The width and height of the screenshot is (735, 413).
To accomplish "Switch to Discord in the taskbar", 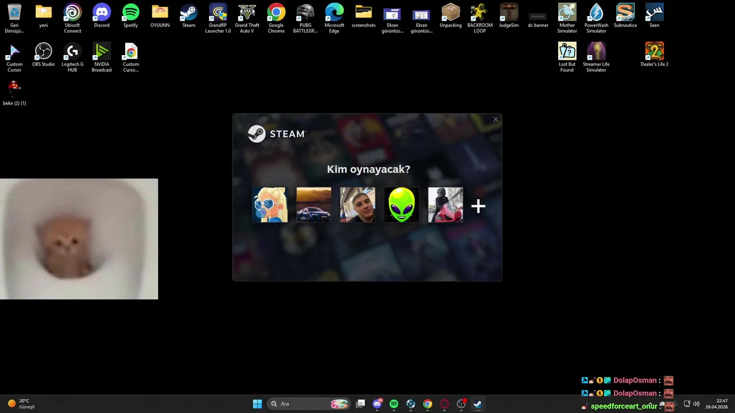I will (377, 404).
